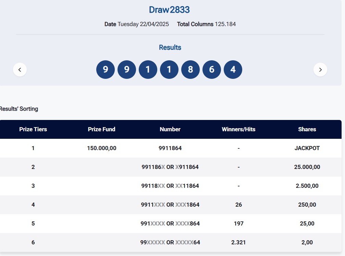This screenshot has height=256, width=345.
Task: Click the Prize Fund column header
Action: point(101,129)
